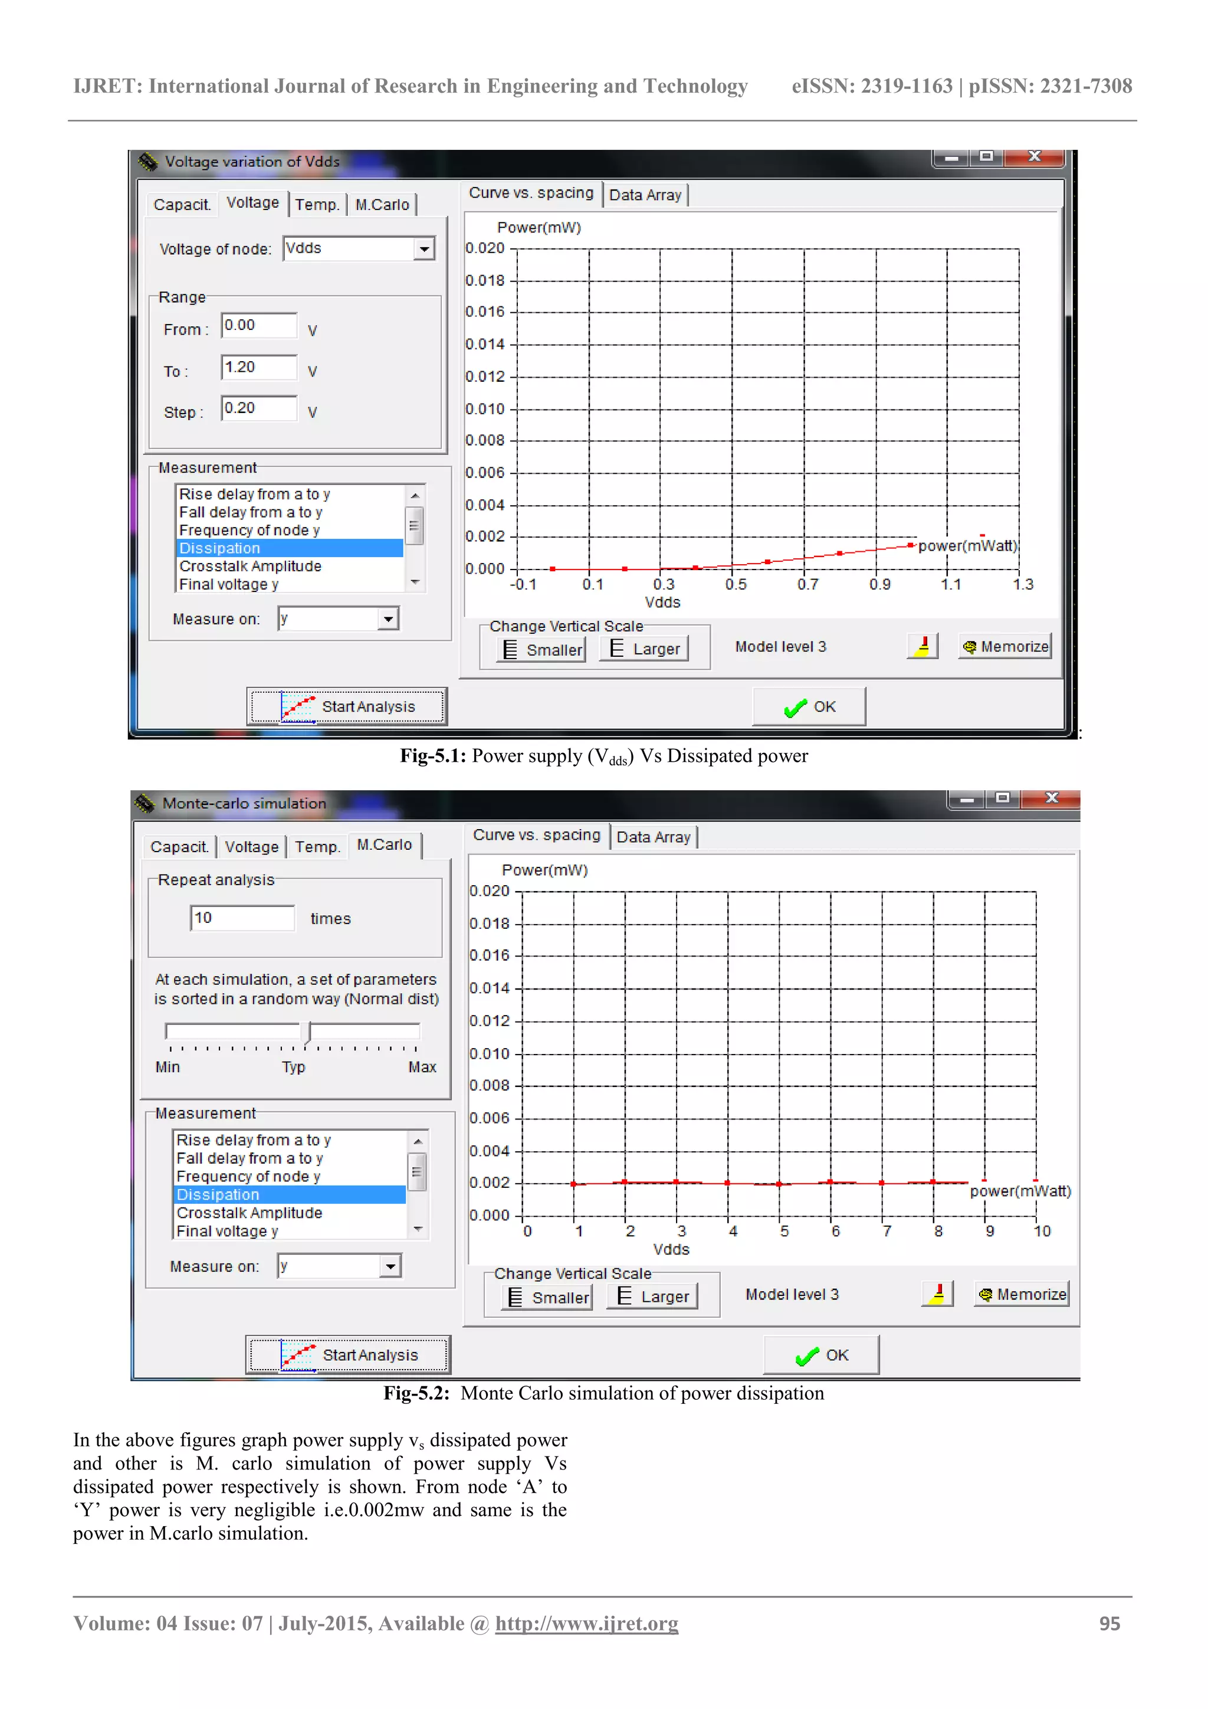The height and width of the screenshot is (1709, 1208).
Task: Click Larger vertical scale in Voltage variation window
Action: click(644, 649)
